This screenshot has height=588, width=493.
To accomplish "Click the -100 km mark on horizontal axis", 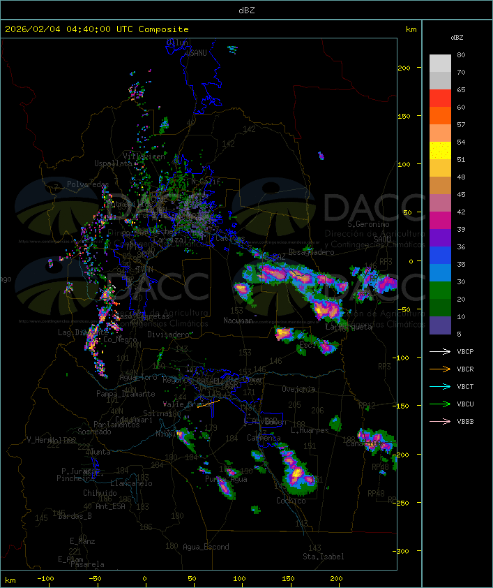I will [x=45, y=579].
